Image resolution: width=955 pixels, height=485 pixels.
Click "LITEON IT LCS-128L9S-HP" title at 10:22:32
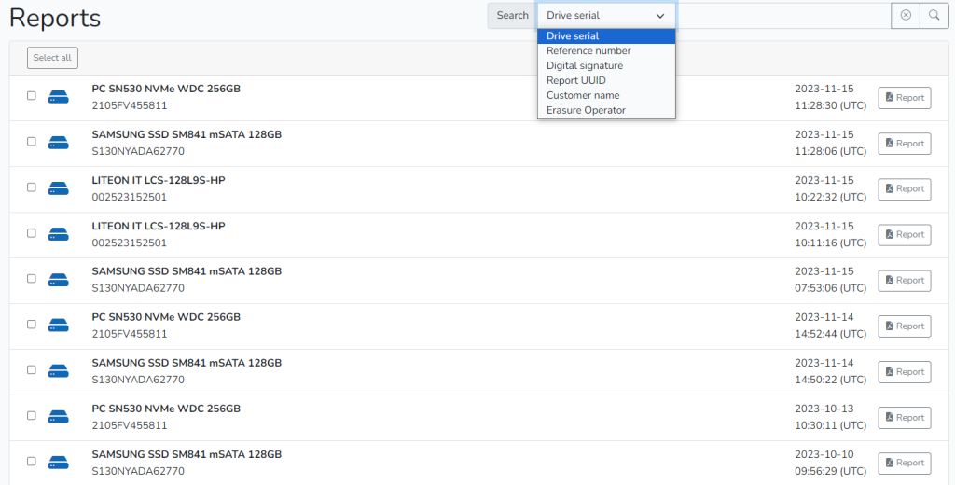pos(159,180)
